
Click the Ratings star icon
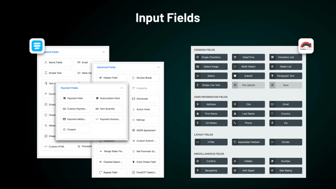134,120
